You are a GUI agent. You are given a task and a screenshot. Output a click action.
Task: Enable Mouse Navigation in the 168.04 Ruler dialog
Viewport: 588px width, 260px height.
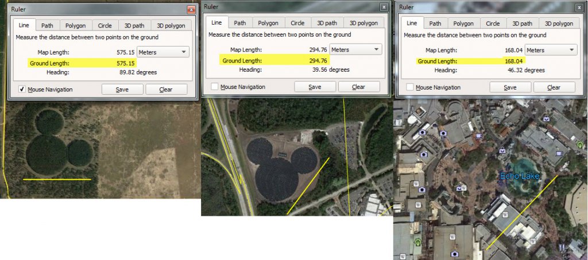click(409, 87)
